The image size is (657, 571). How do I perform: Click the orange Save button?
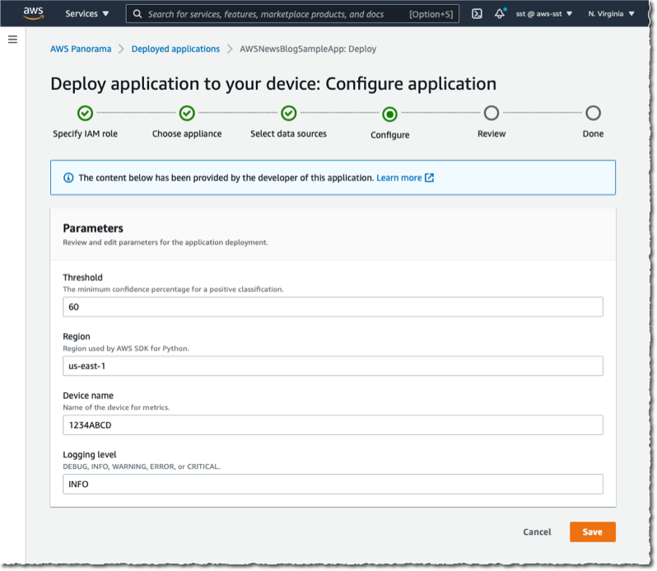tap(593, 532)
